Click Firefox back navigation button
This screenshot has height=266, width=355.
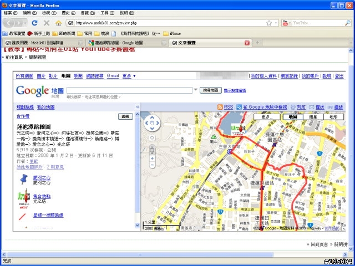coord(9,23)
